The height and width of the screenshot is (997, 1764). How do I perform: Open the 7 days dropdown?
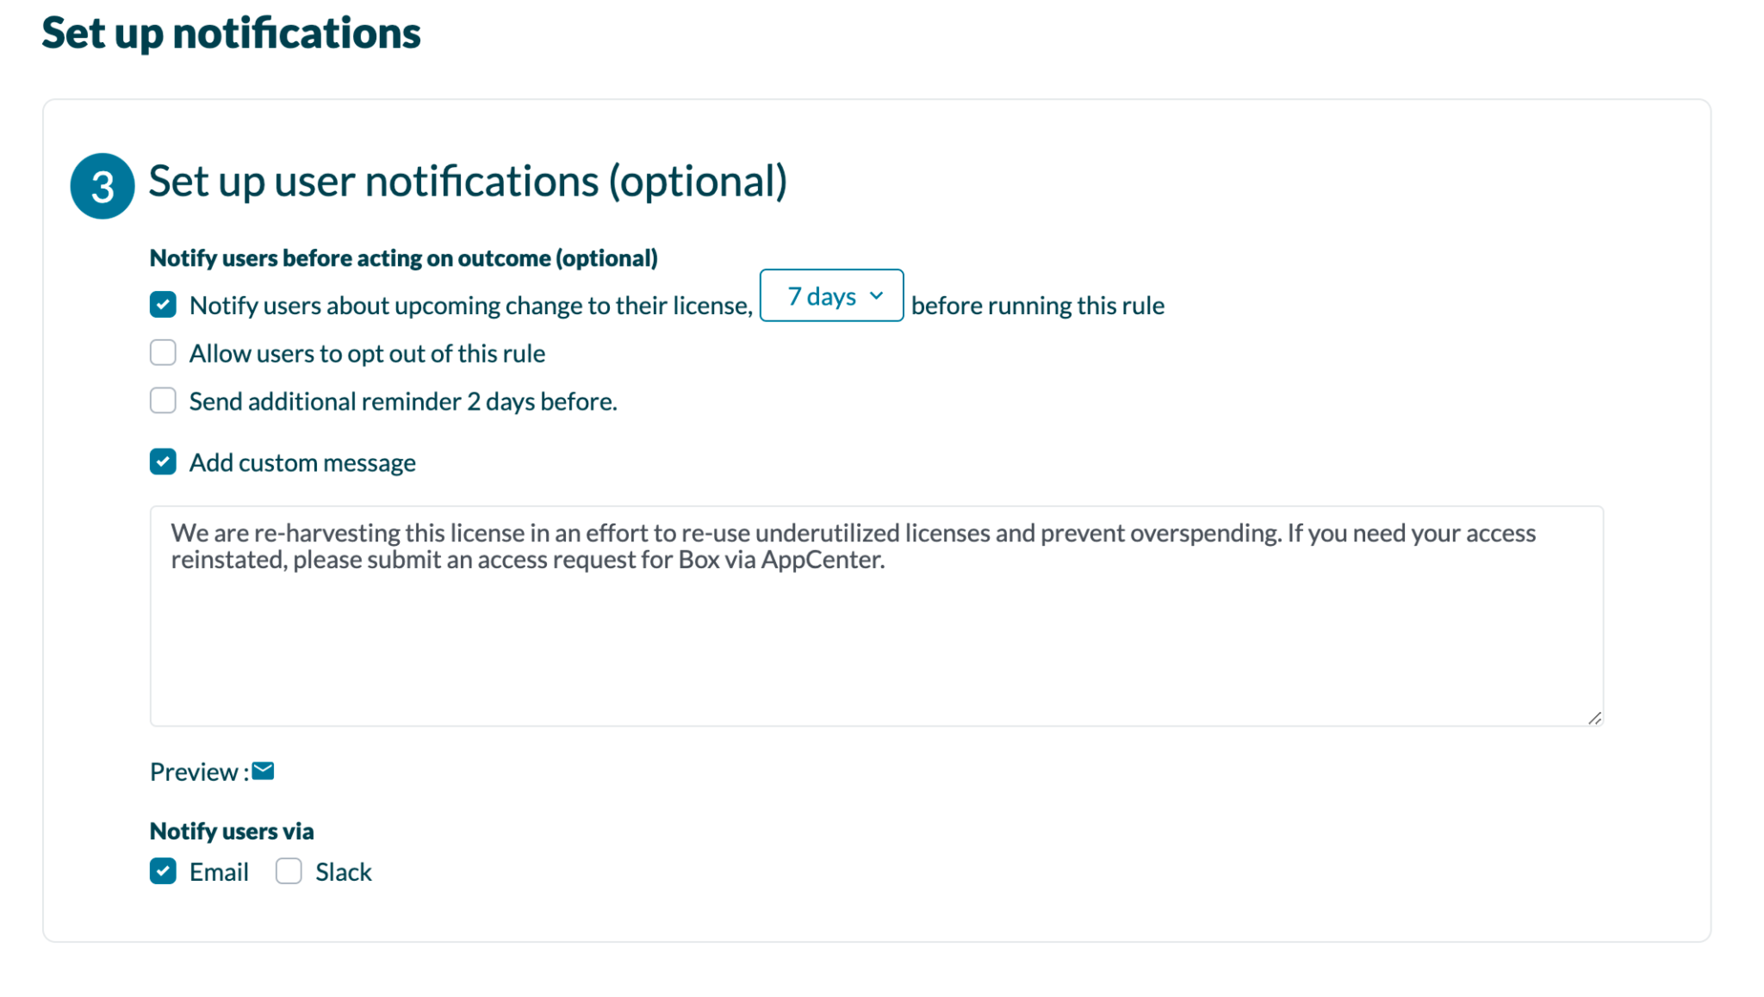pyautogui.click(x=831, y=296)
